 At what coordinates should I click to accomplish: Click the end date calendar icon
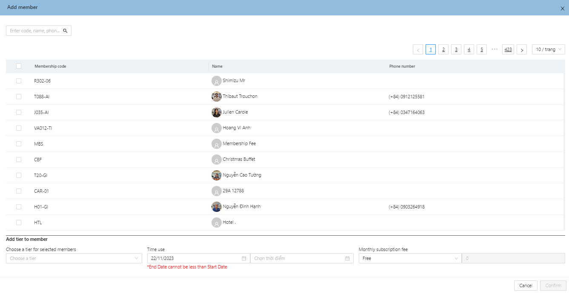pyautogui.click(x=347, y=258)
